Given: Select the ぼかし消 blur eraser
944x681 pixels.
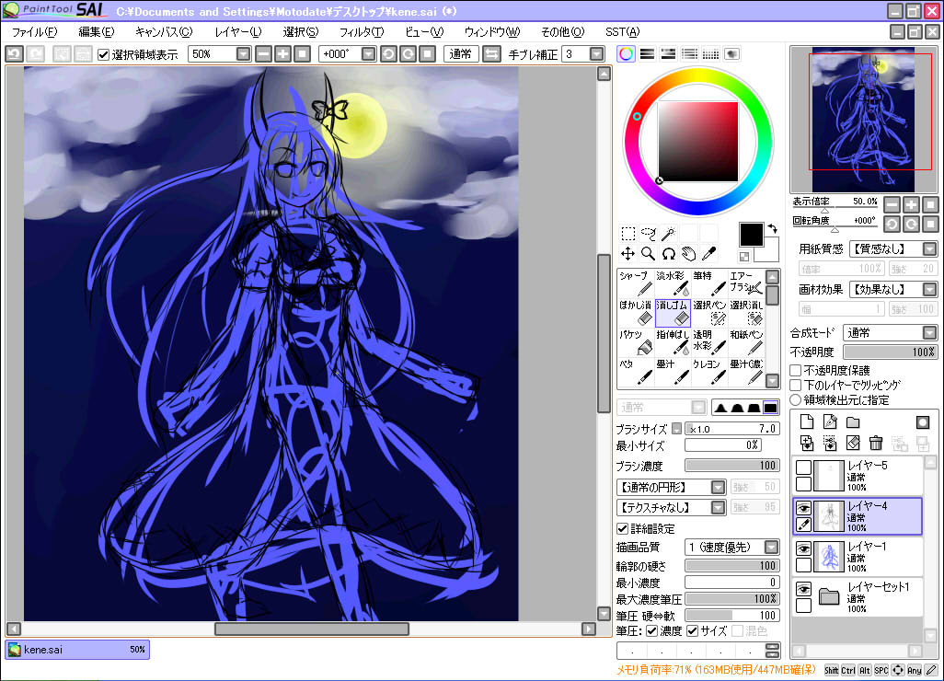Looking at the screenshot, I should tap(636, 313).
